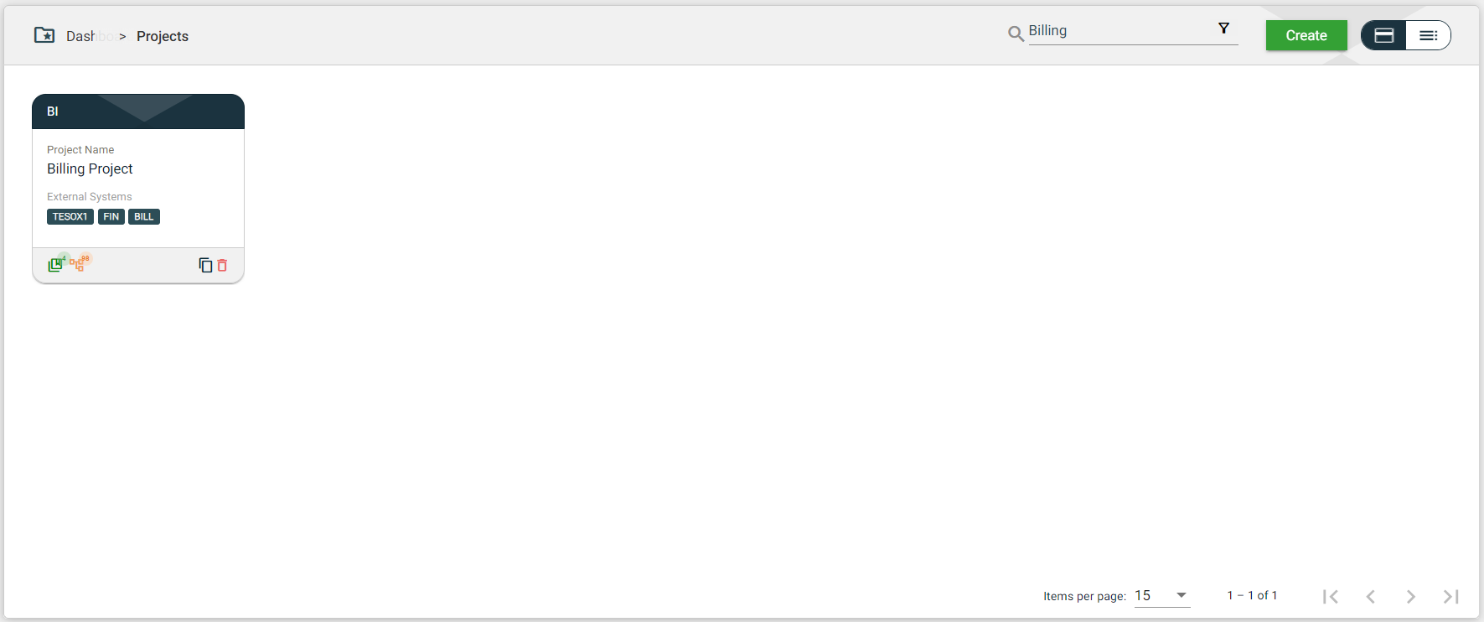Duplicate the Billing Project card
Screen dimensions: 1484x622
pyautogui.click(x=205, y=265)
